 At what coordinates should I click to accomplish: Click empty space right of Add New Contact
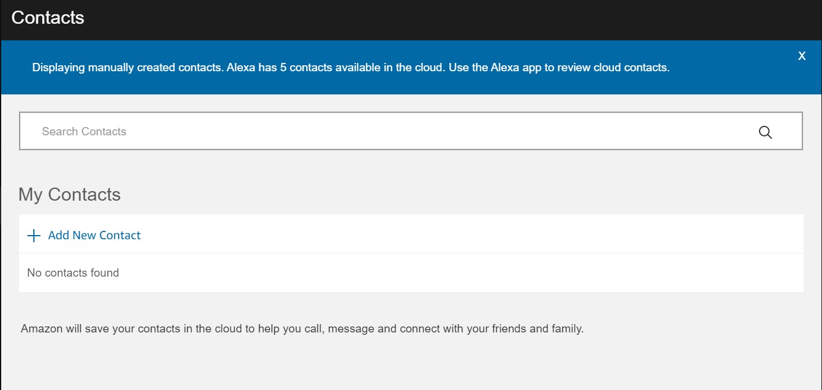475,235
